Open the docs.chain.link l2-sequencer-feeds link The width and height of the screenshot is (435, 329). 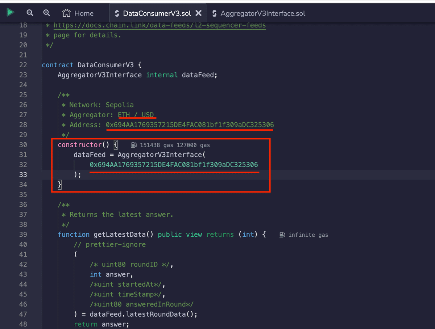160,25
